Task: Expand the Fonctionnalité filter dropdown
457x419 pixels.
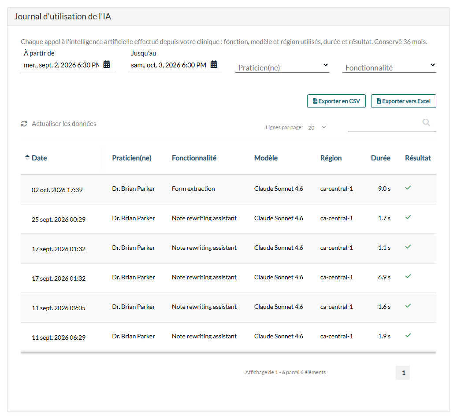Action: pos(389,67)
